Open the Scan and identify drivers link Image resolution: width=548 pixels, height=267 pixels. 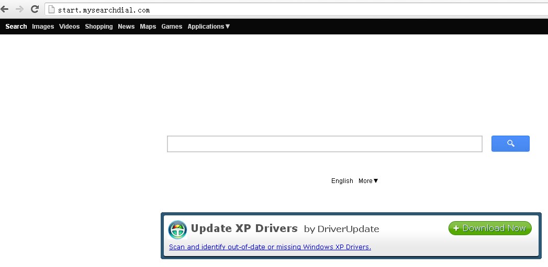(x=270, y=247)
